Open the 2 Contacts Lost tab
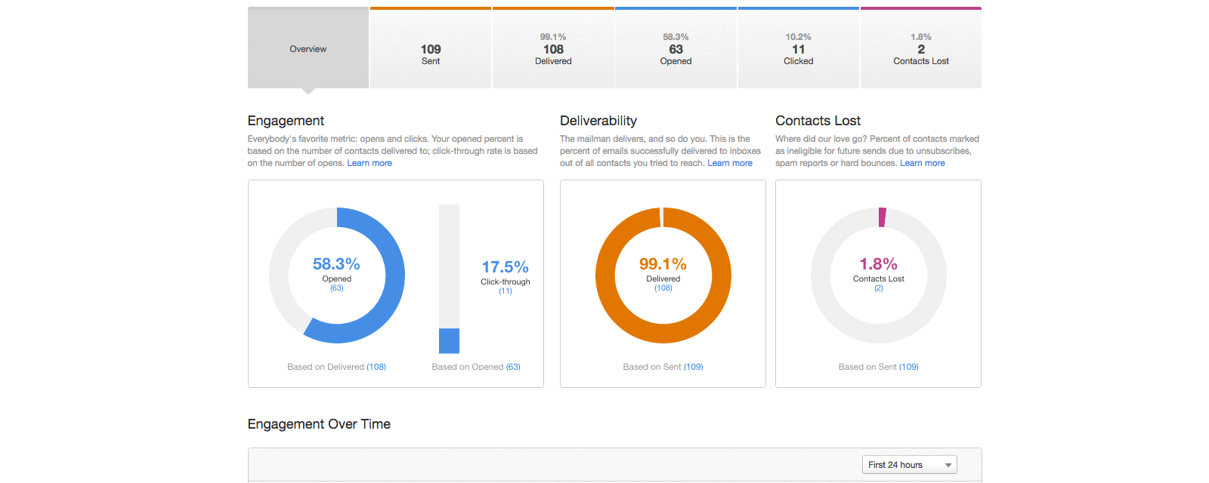Image resolution: width=1209 pixels, height=483 pixels. [x=921, y=48]
